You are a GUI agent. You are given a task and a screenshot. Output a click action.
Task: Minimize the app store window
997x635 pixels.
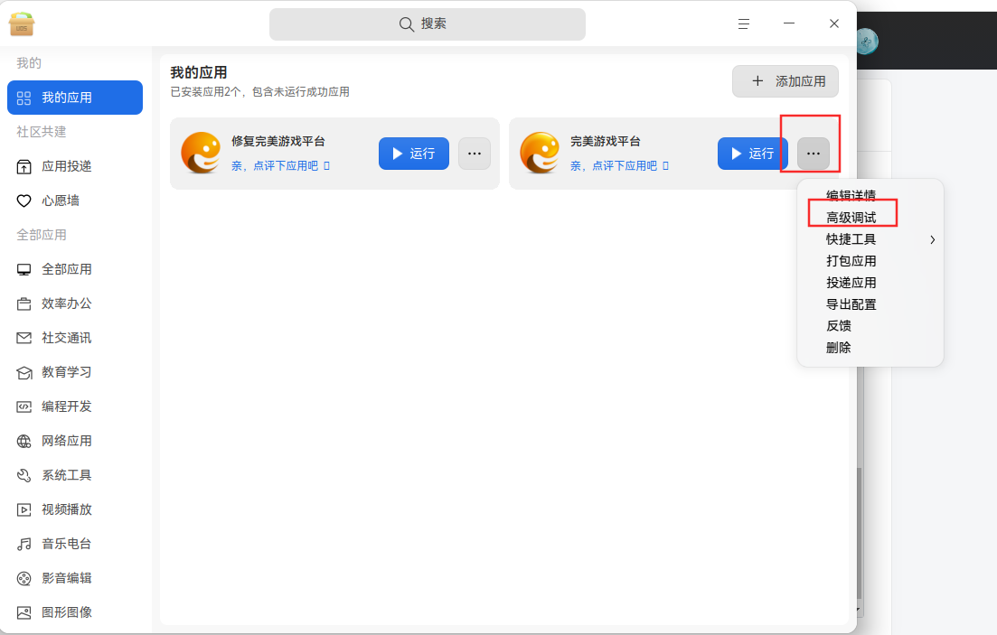pos(789,23)
